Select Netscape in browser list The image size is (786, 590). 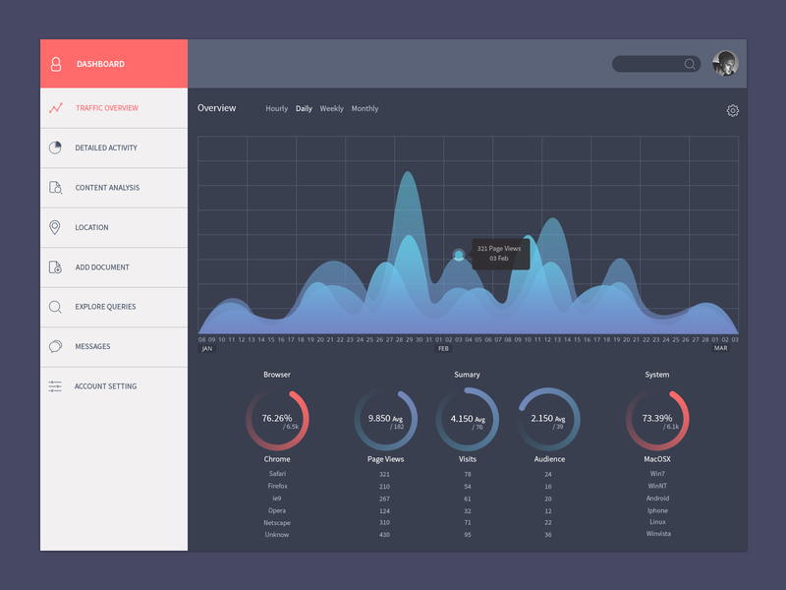(x=277, y=523)
